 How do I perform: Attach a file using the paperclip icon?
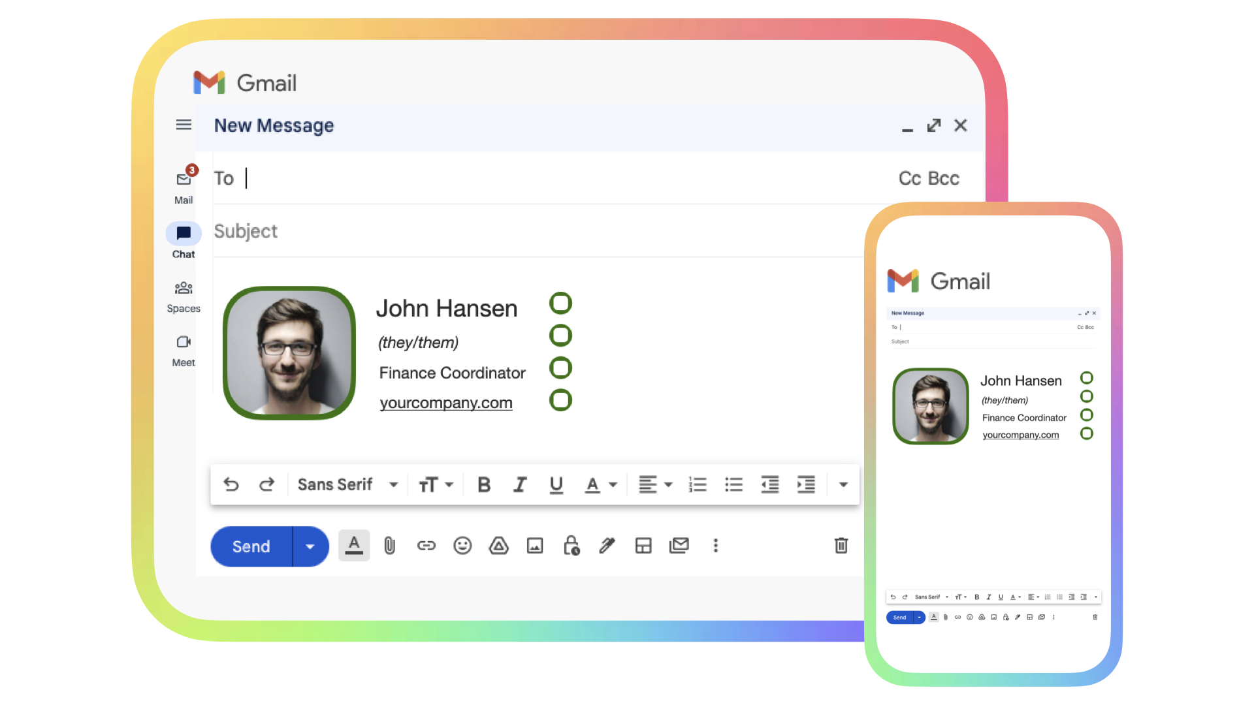(x=389, y=546)
